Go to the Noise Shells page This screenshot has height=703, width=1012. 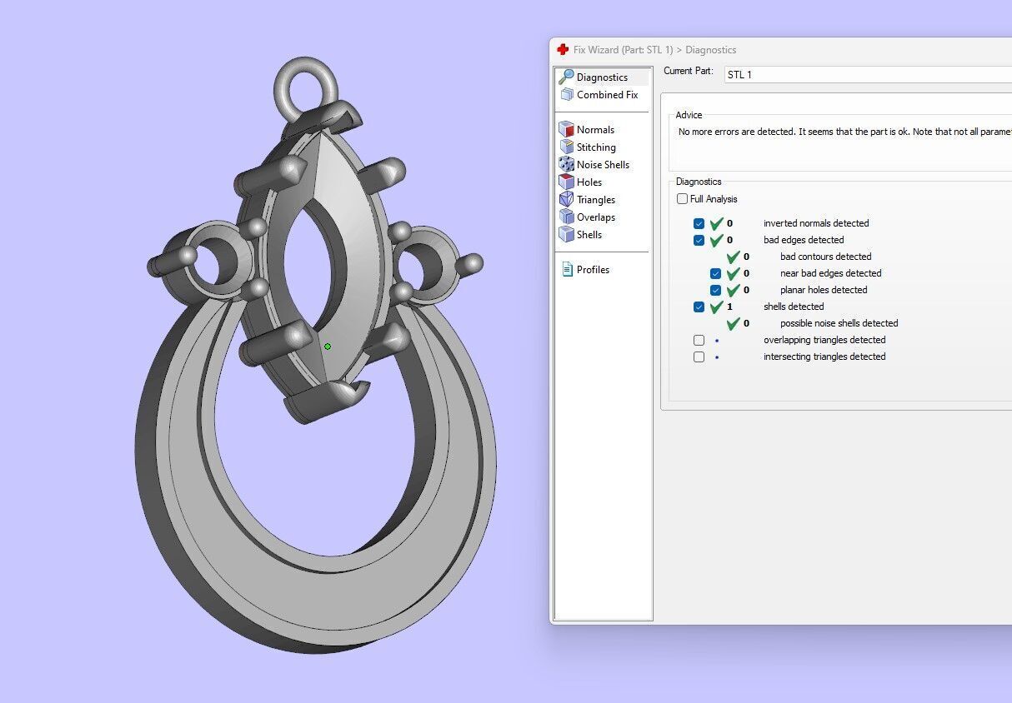603,164
